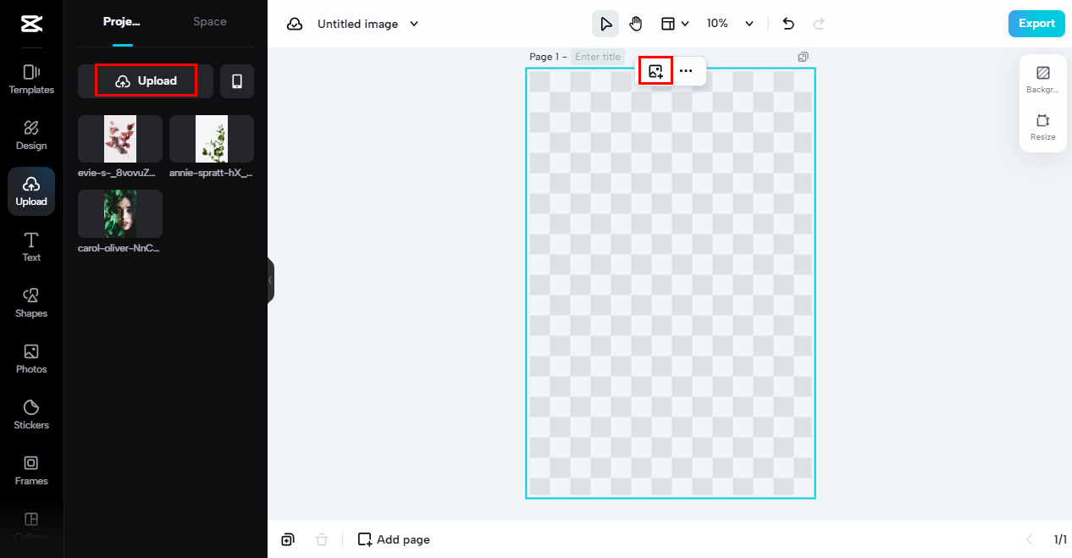Screen dimensions: 1072x558
Task: Collapse the side panel handle
Action: coord(271,279)
